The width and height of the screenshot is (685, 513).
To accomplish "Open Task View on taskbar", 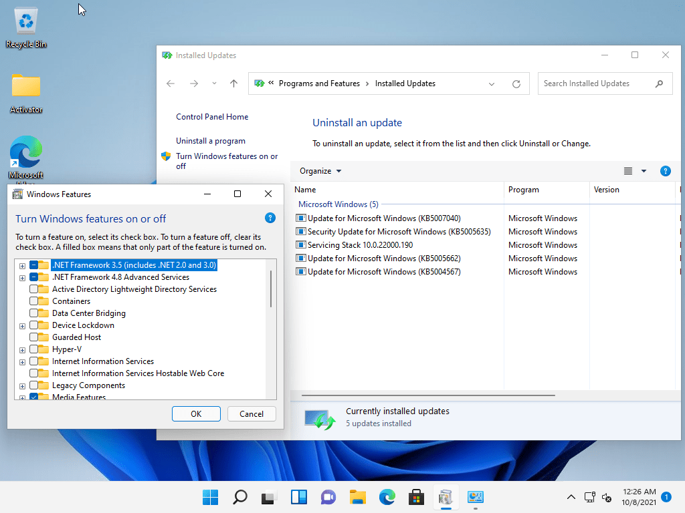I will pyautogui.click(x=269, y=497).
